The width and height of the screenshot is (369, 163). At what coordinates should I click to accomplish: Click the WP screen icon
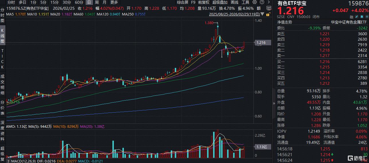point(269,9)
